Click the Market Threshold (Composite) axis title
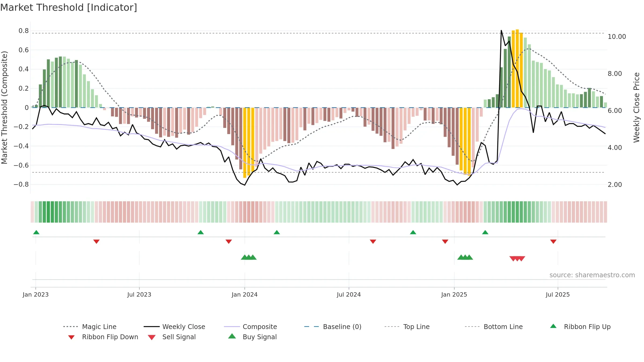 (4, 108)
